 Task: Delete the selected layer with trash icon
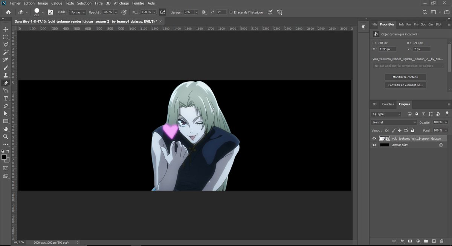point(442,241)
